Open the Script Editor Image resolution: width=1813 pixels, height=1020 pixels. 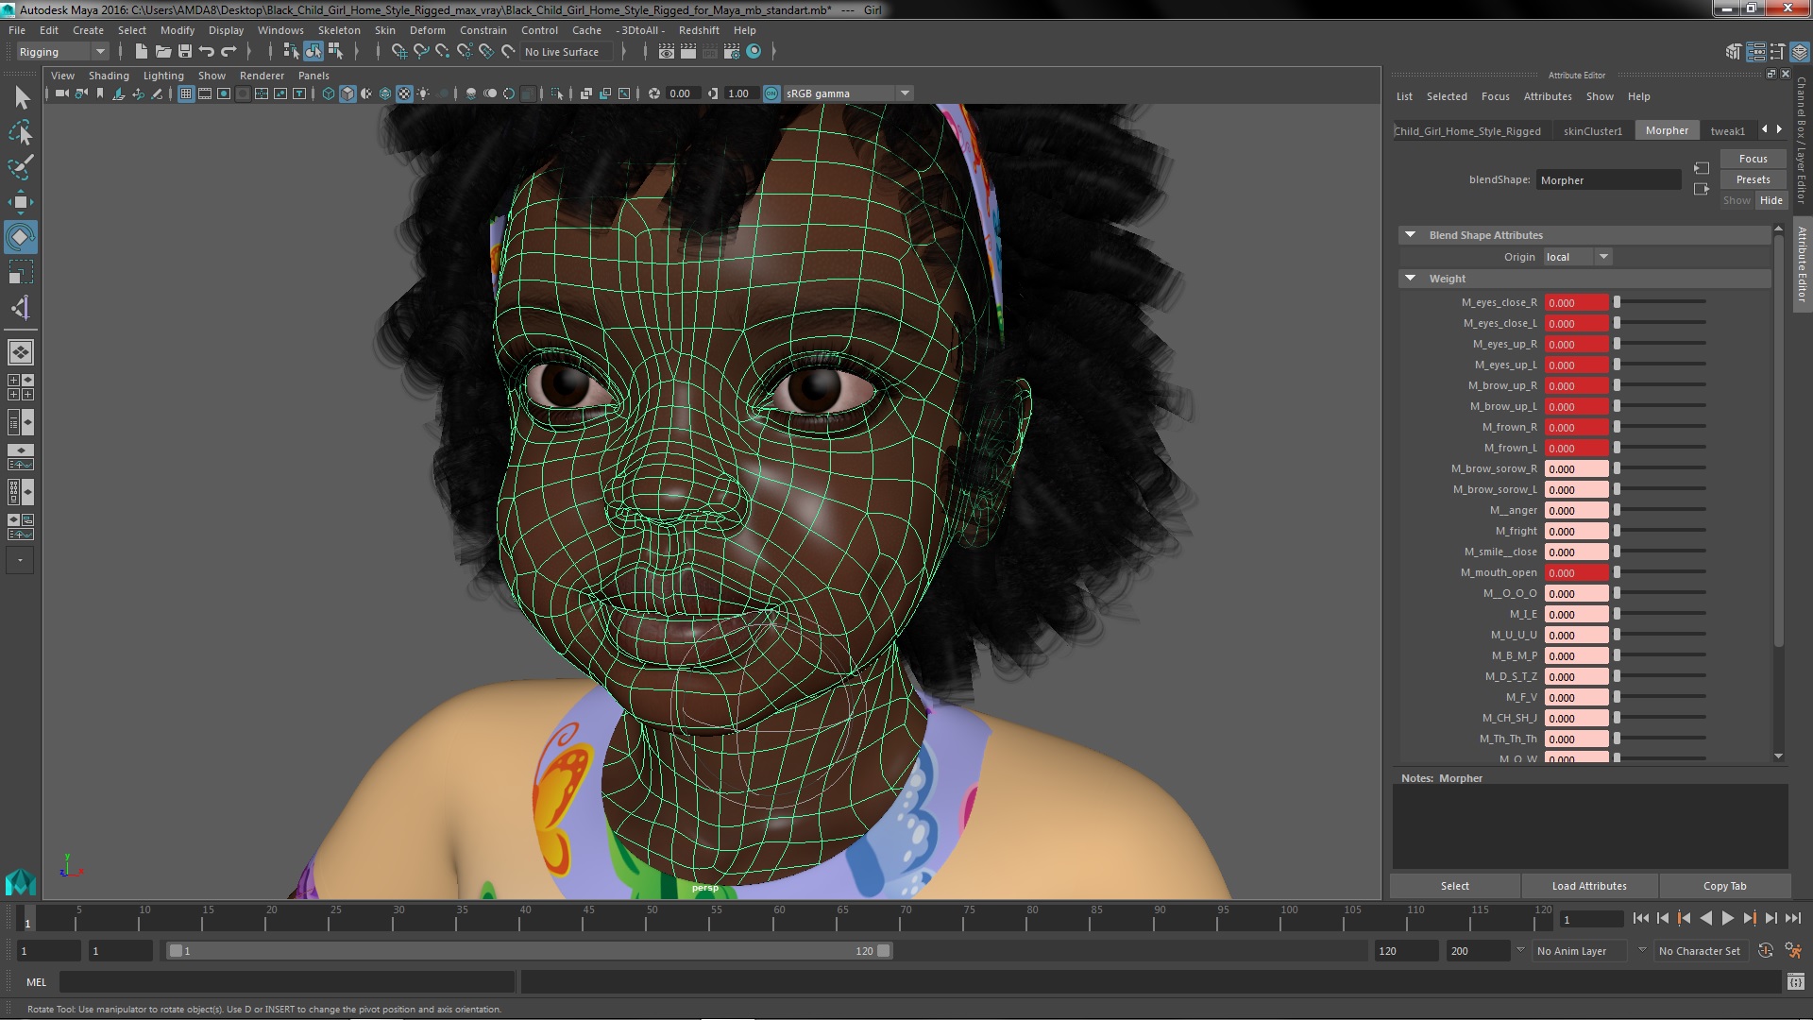pyautogui.click(x=1795, y=982)
